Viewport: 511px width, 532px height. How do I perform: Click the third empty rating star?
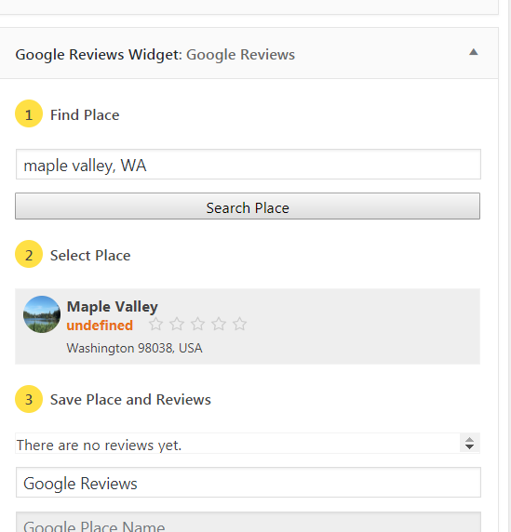click(x=197, y=324)
